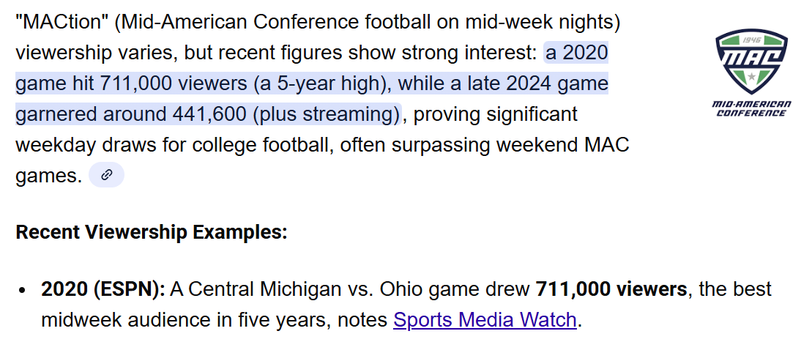Click the bold "2020 (ESPN):" label

[103, 289]
